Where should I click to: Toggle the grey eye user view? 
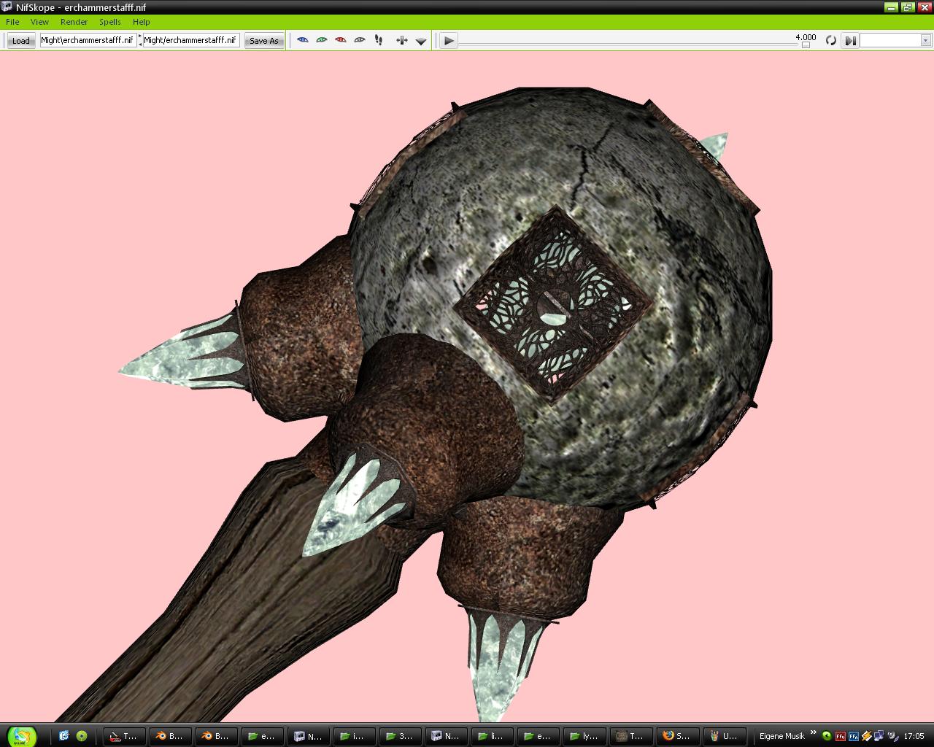[360, 40]
